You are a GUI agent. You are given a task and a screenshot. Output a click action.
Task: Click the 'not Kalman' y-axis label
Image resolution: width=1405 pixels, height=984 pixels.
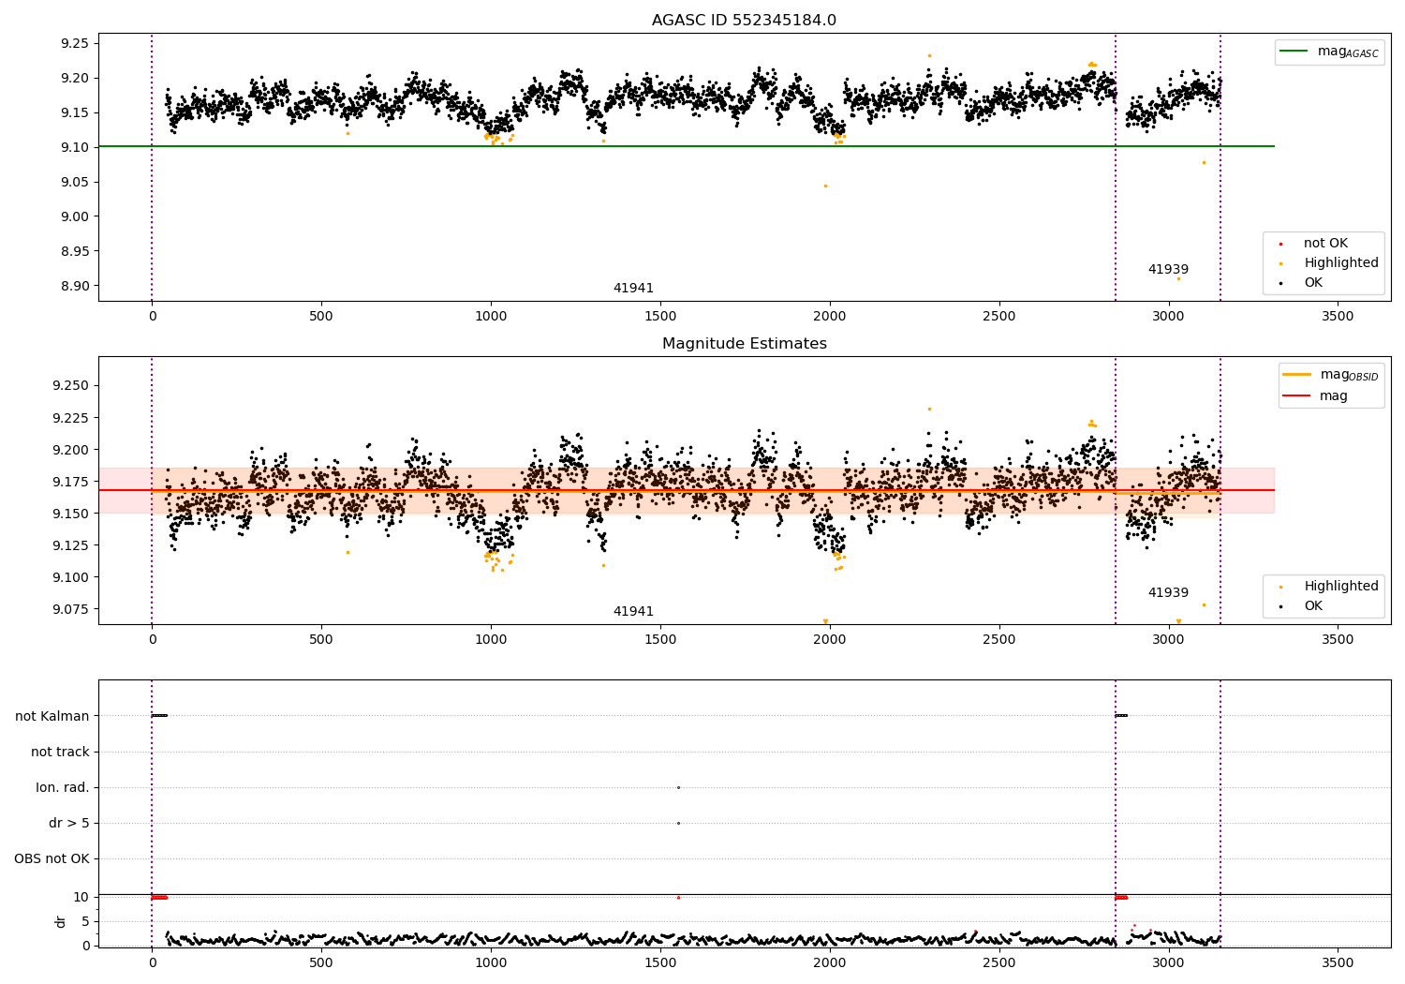[52, 717]
